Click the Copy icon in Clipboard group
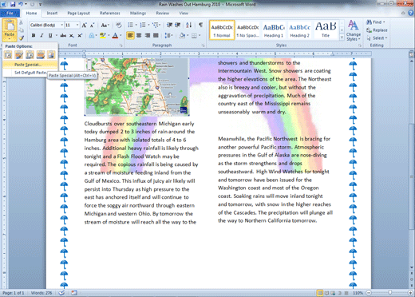This screenshot has width=415, height=297. pyautogui.click(x=22, y=30)
